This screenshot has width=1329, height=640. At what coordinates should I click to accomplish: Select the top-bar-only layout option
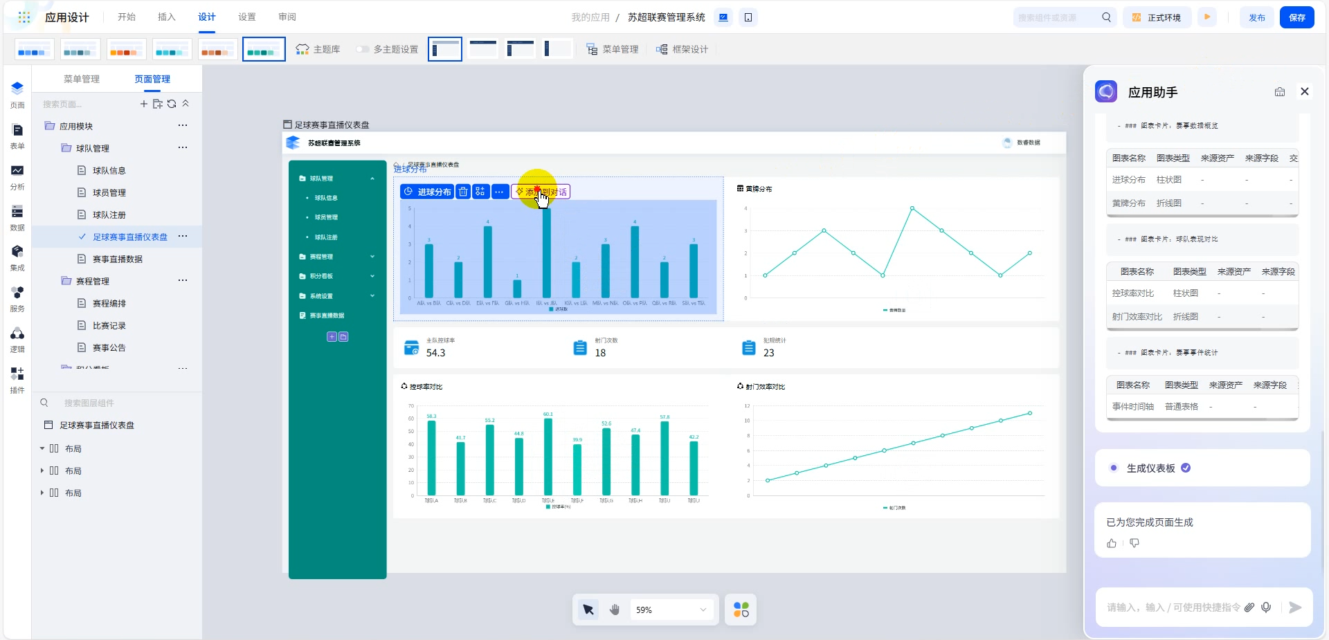coord(482,49)
